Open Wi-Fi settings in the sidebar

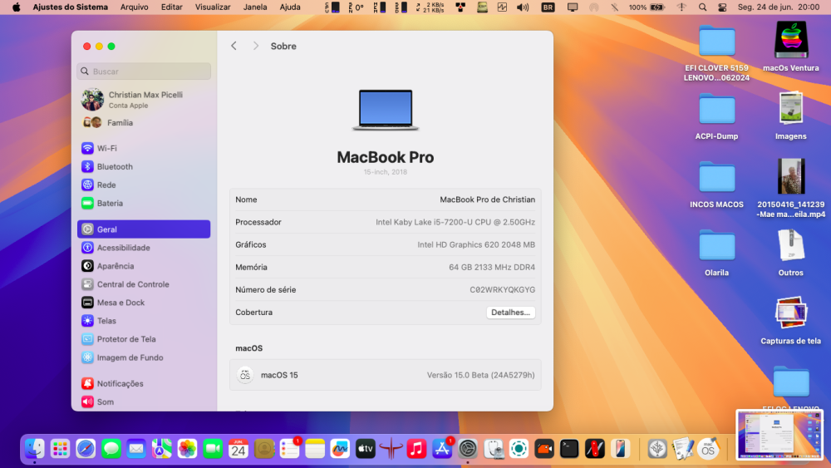pos(144,149)
